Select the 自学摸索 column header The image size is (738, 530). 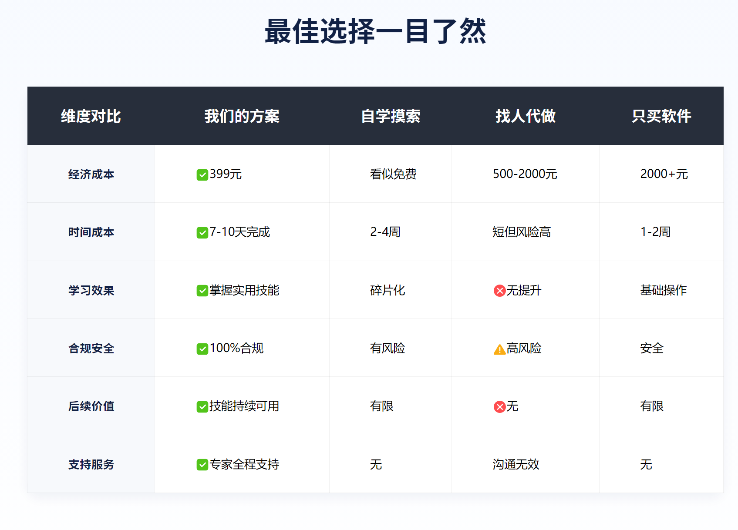[391, 116]
